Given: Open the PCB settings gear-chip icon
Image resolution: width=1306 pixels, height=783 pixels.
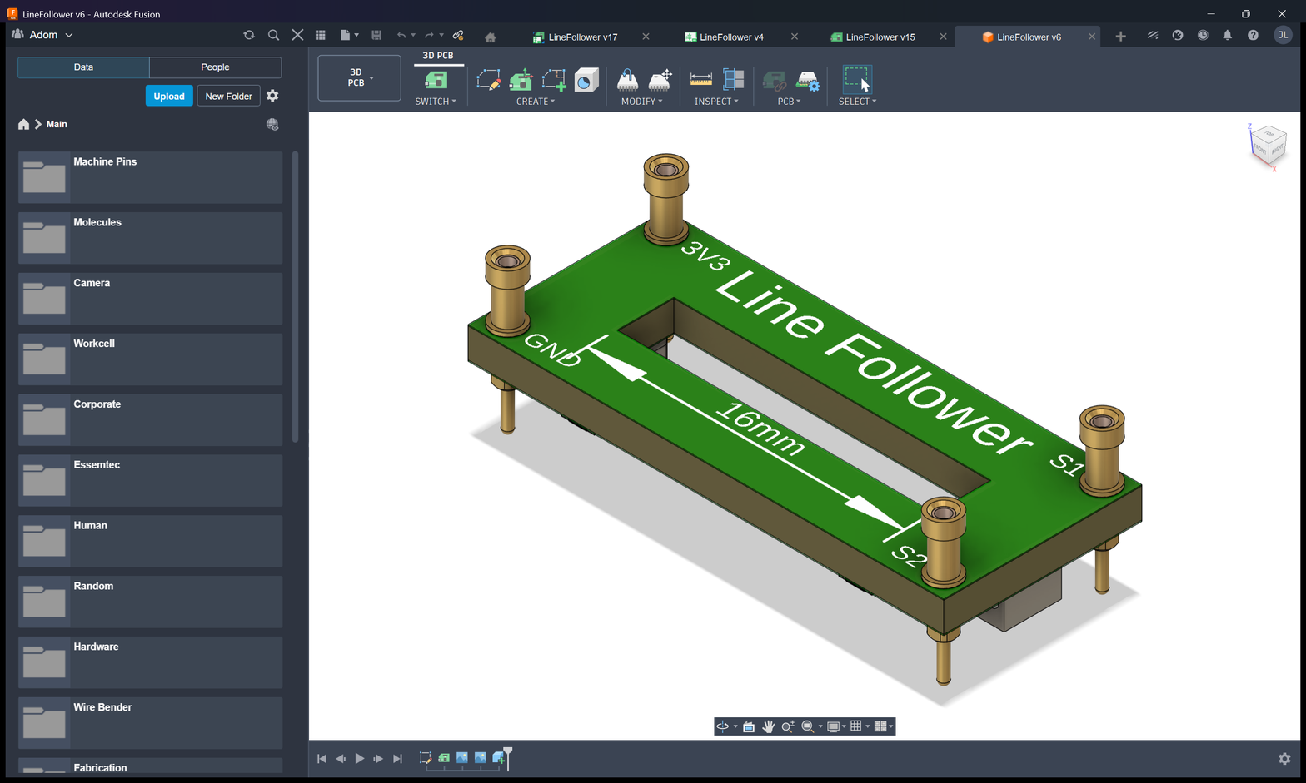Looking at the screenshot, I should click(x=807, y=81).
